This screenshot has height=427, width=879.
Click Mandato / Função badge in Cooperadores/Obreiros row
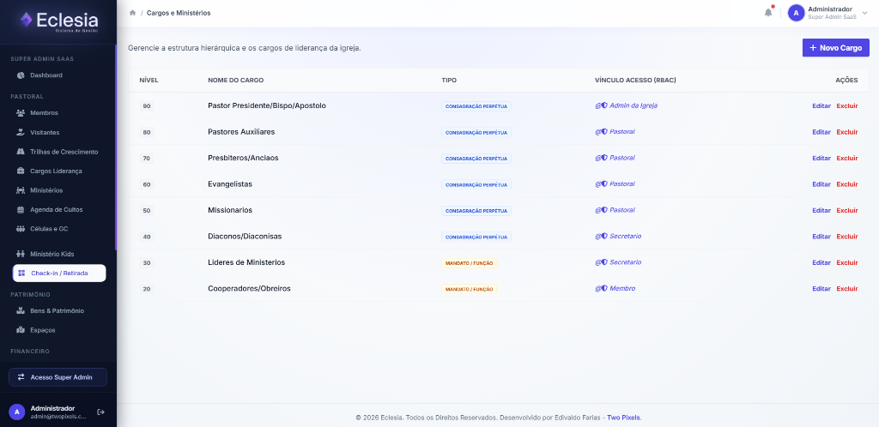[470, 289]
